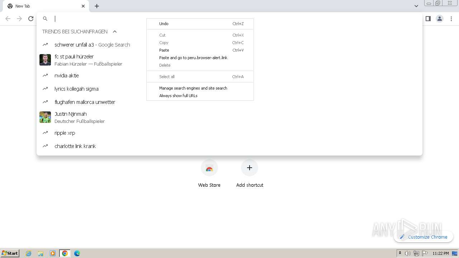Click the search magnifier icon in the omnibox
This screenshot has width=459, height=258.
pos(45,19)
